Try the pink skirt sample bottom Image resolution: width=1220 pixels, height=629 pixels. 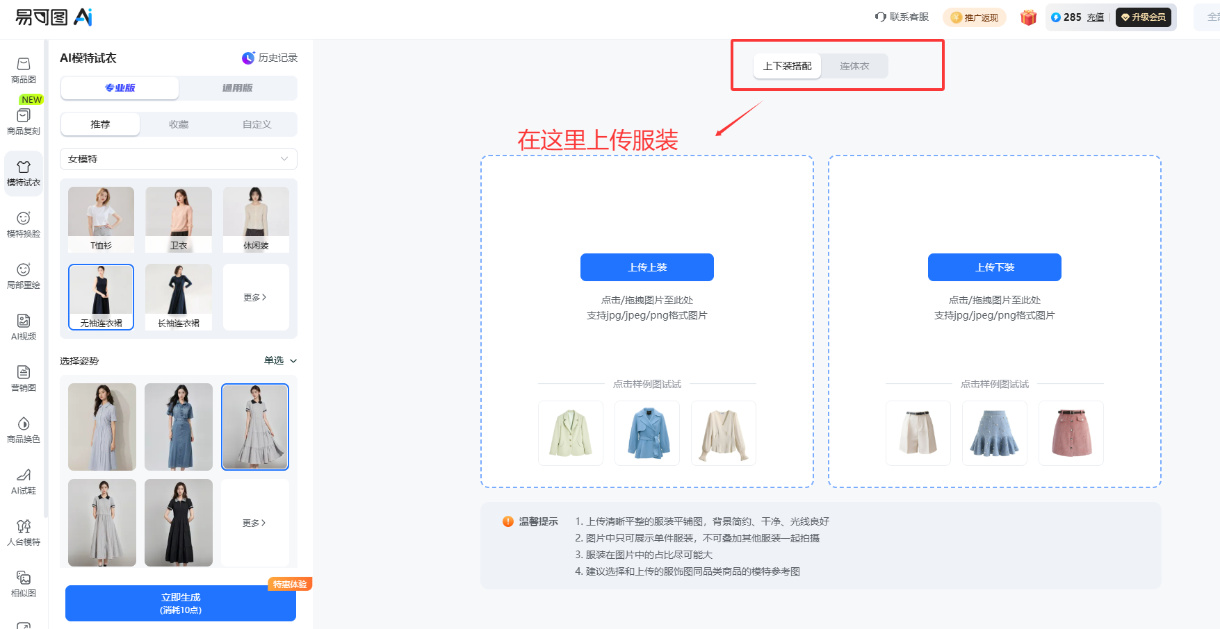1071,433
